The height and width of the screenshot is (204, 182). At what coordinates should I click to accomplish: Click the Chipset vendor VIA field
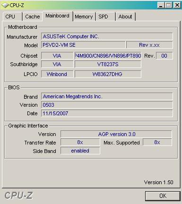click(x=57, y=56)
